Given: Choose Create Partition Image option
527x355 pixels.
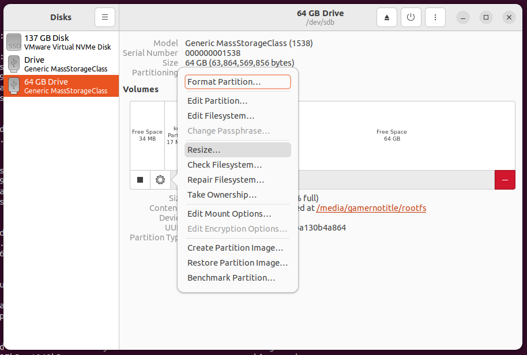Looking at the screenshot, I should pyautogui.click(x=235, y=248).
